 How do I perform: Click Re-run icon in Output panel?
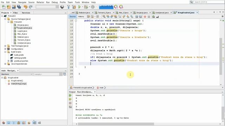pyautogui.click(x=70, y=95)
